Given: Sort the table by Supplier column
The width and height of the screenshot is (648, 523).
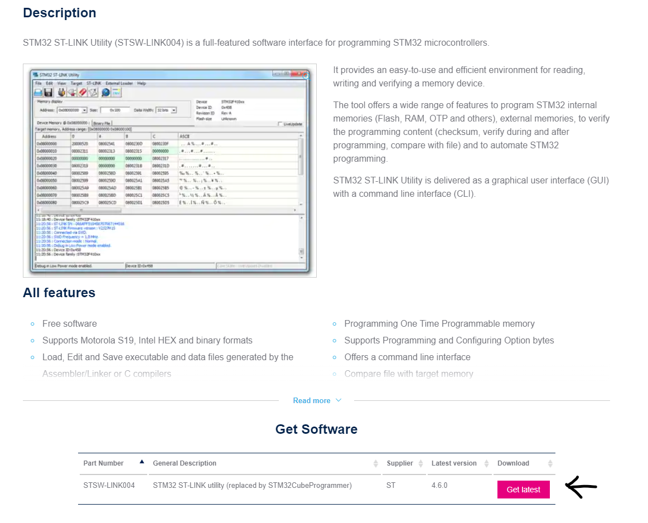Looking at the screenshot, I should [420, 463].
